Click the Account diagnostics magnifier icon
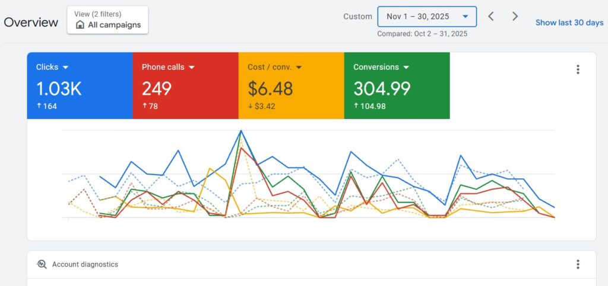 (x=42, y=265)
